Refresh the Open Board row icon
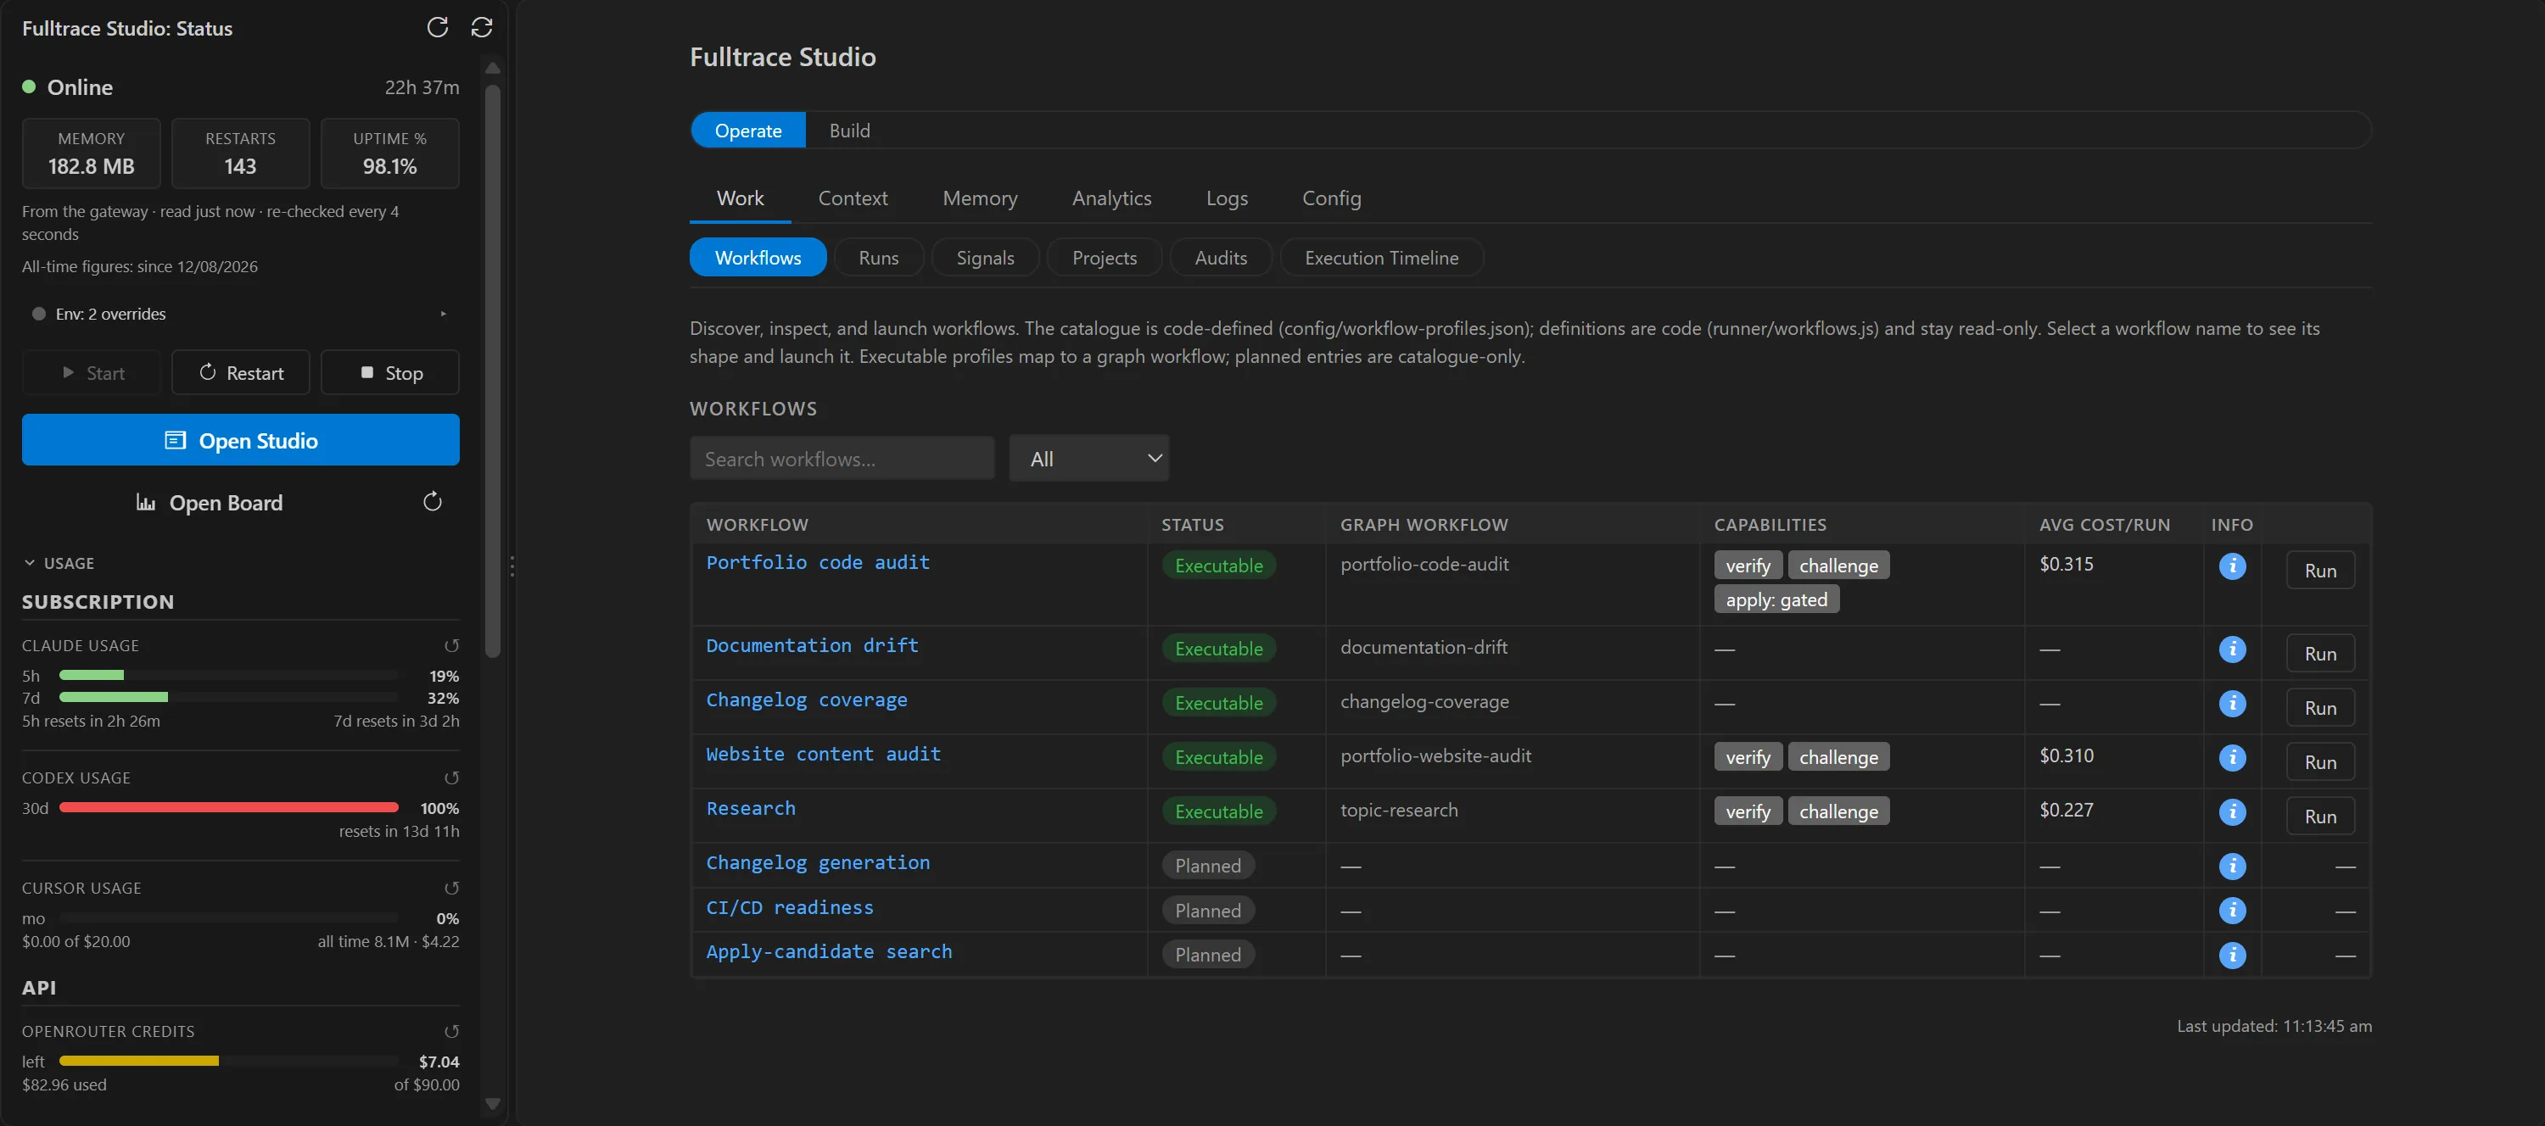Screen dimensions: 2545x1126 [432, 502]
